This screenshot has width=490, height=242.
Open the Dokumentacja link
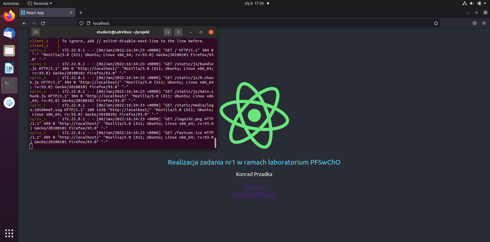click(x=254, y=194)
